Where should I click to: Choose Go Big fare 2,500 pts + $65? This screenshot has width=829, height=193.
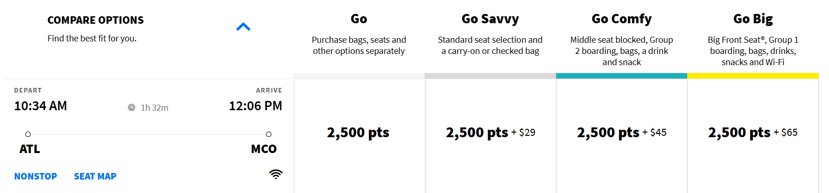pyautogui.click(x=752, y=133)
